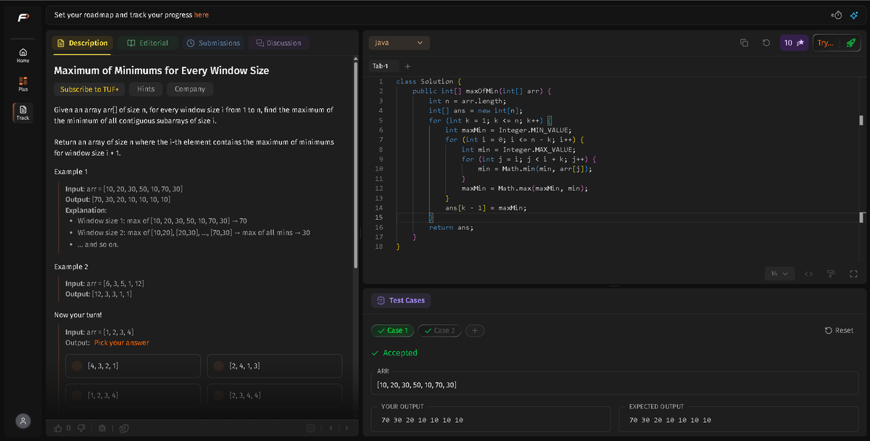Viewport: 870px width, 441px height.
Task: Click the 'here' roadmap link
Action: coord(202,15)
